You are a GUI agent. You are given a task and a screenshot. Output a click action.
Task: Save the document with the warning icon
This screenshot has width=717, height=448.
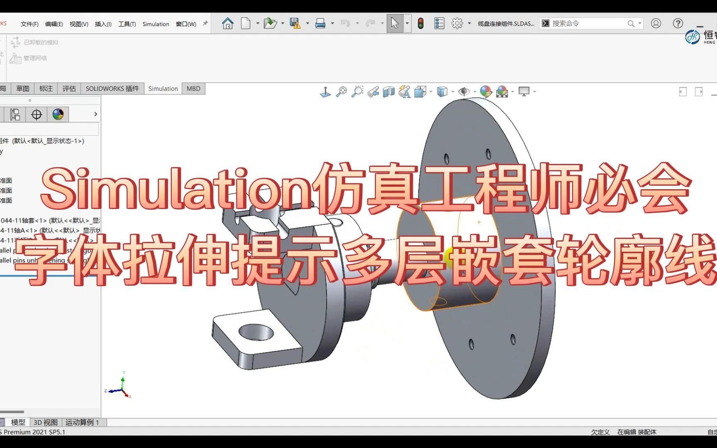coord(295,23)
